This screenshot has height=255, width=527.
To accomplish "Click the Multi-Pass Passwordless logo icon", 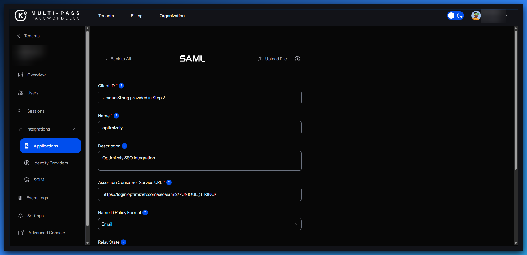I will (x=21, y=16).
